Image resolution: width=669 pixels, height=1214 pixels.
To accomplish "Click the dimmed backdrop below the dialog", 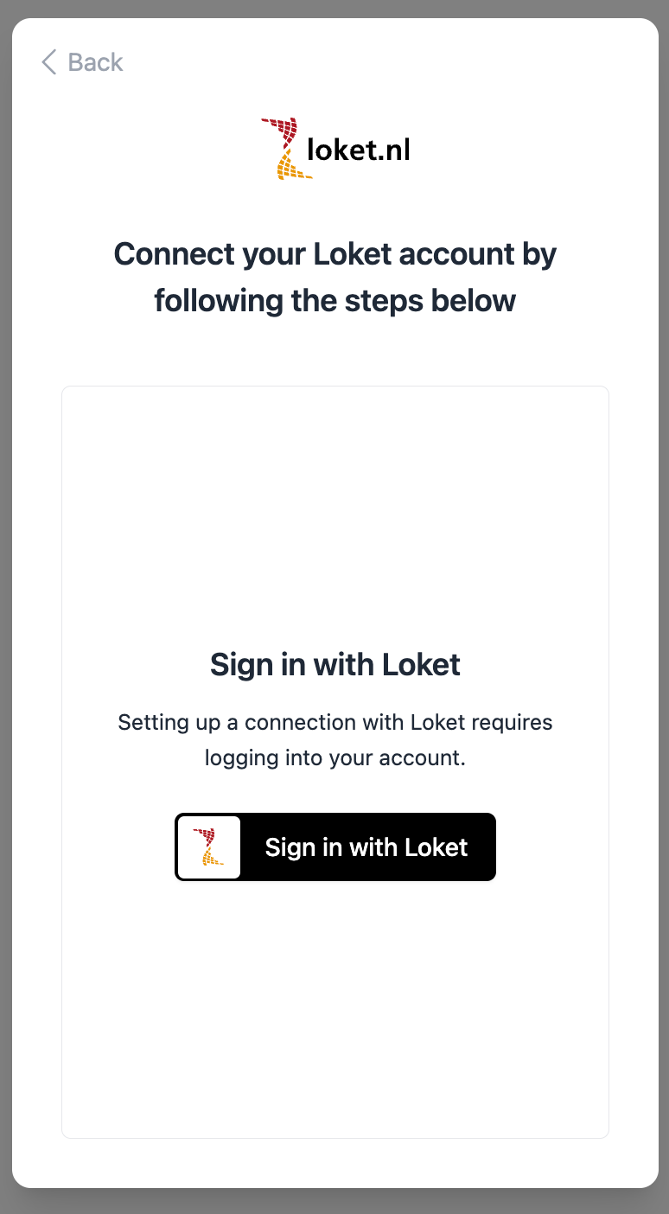I will pyautogui.click(x=335, y=1202).
